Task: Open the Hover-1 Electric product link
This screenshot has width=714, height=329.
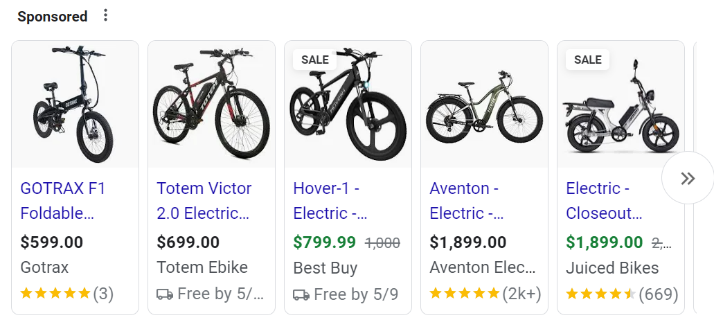Action: [330, 200]
